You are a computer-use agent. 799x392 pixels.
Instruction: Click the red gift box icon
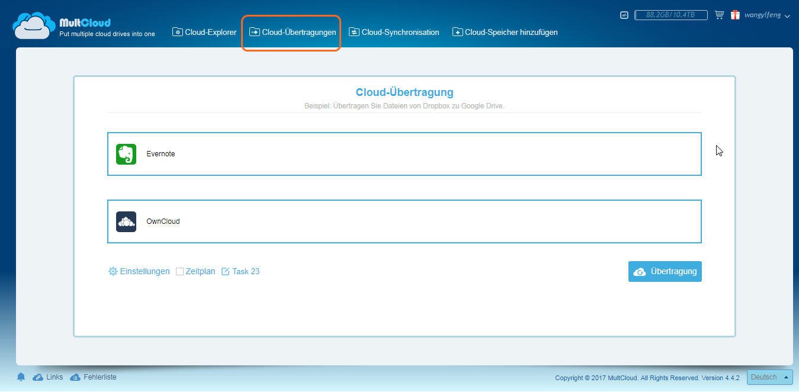(735, 15)
